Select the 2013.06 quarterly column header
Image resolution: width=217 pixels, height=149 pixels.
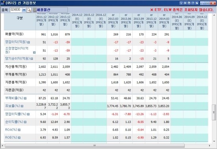click(x=126, y=21)
